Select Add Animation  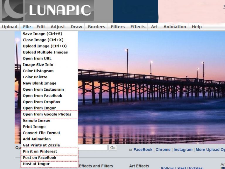[50, 139]
